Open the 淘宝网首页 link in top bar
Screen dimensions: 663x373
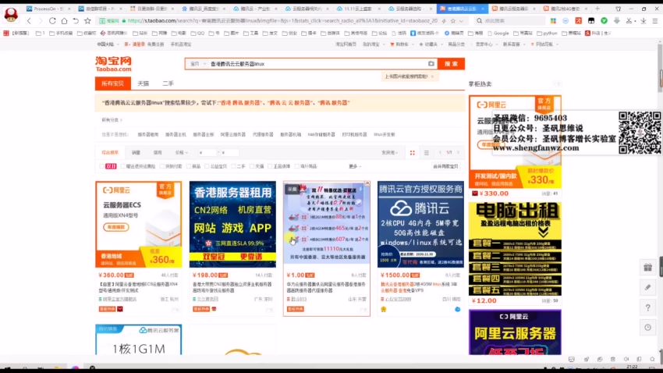[x=346, y=44]
